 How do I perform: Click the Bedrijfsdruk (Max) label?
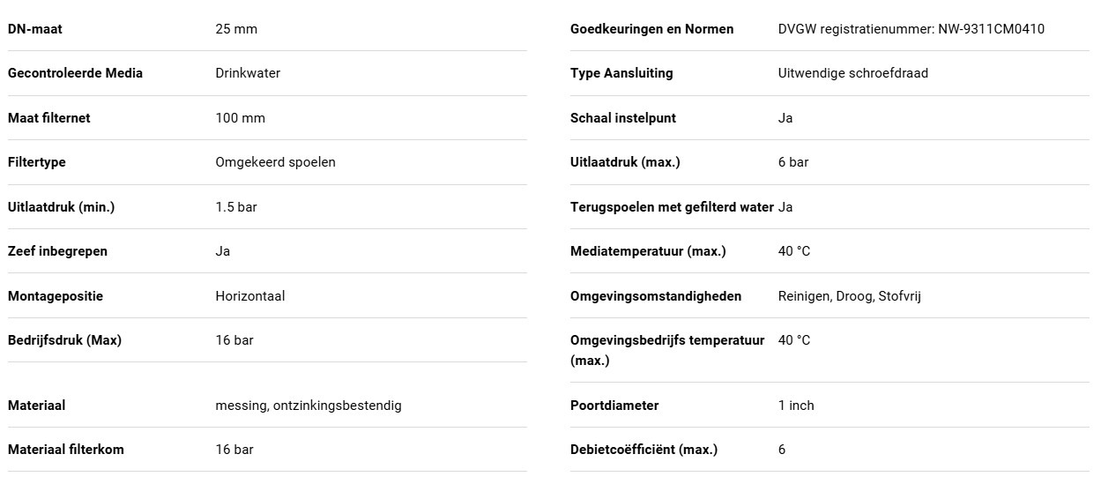coord(65,340)
